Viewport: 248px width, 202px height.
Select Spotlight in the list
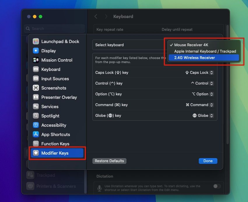click(x=57, y=116)
